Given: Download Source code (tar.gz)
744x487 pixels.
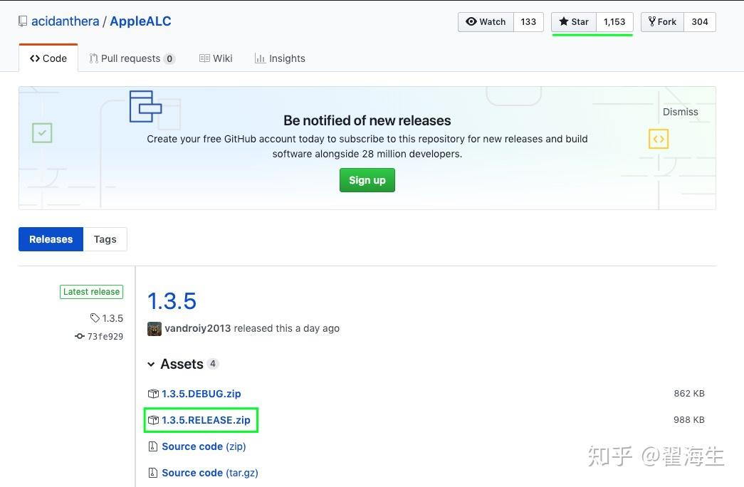Looking at the screenshot, I should coord(210,473).
